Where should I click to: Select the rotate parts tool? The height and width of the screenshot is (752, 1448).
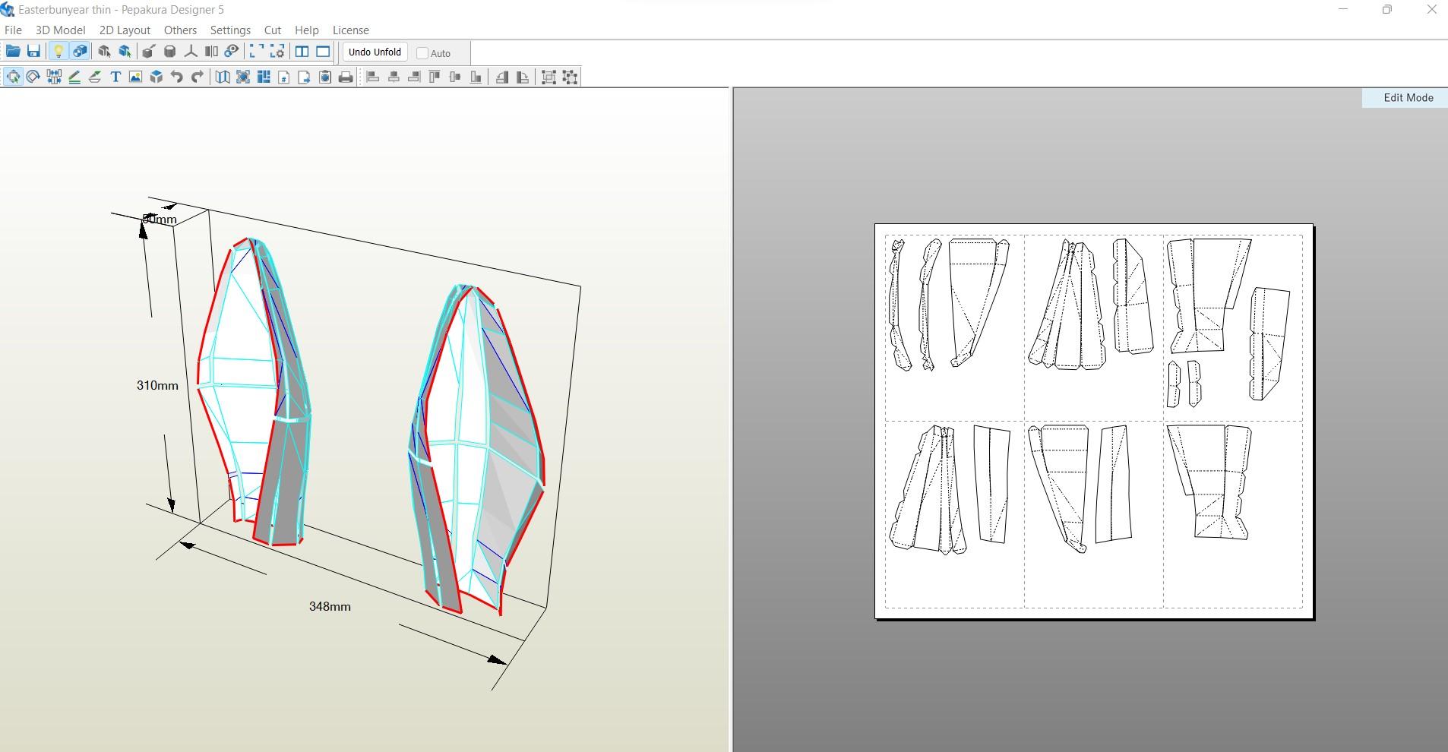point(33,77)
